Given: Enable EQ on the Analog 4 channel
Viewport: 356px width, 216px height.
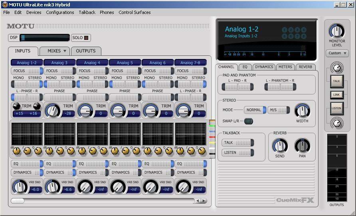Looking at the screenshot, I should click(92, 164).
